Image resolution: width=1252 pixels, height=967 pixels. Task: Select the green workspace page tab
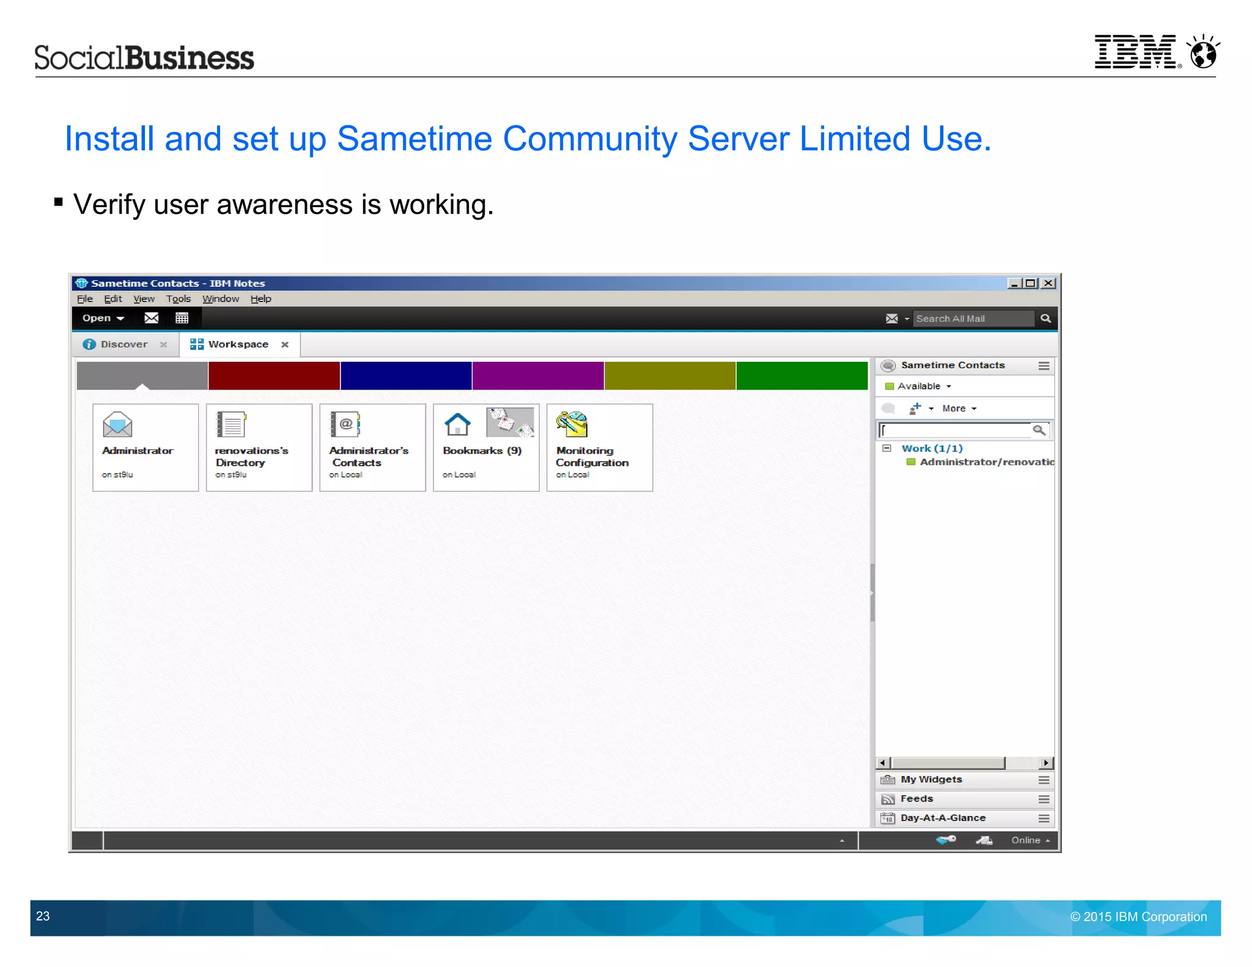point(802,375)
